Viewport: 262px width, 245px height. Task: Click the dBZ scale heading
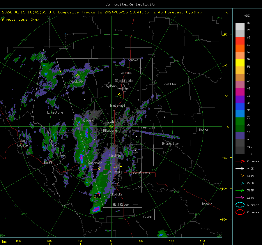pyautogui.click(x=247, y=15)
